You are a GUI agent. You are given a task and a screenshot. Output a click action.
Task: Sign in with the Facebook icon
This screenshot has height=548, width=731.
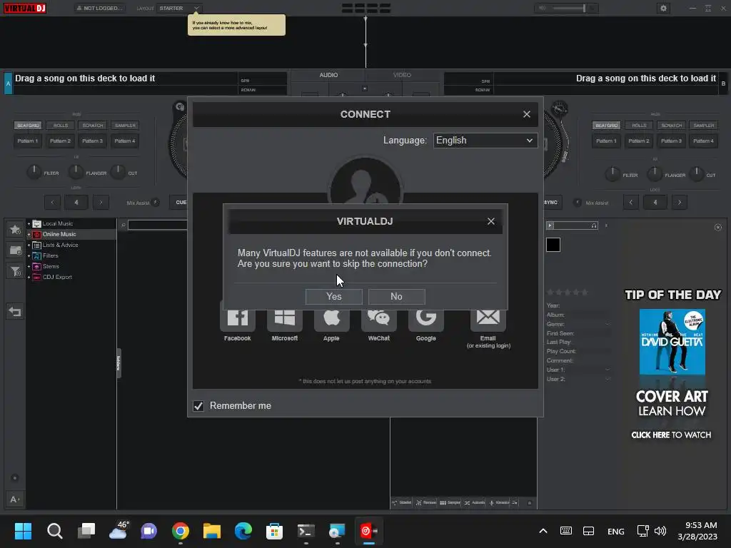pyautogui.click(x=237, y=319)
